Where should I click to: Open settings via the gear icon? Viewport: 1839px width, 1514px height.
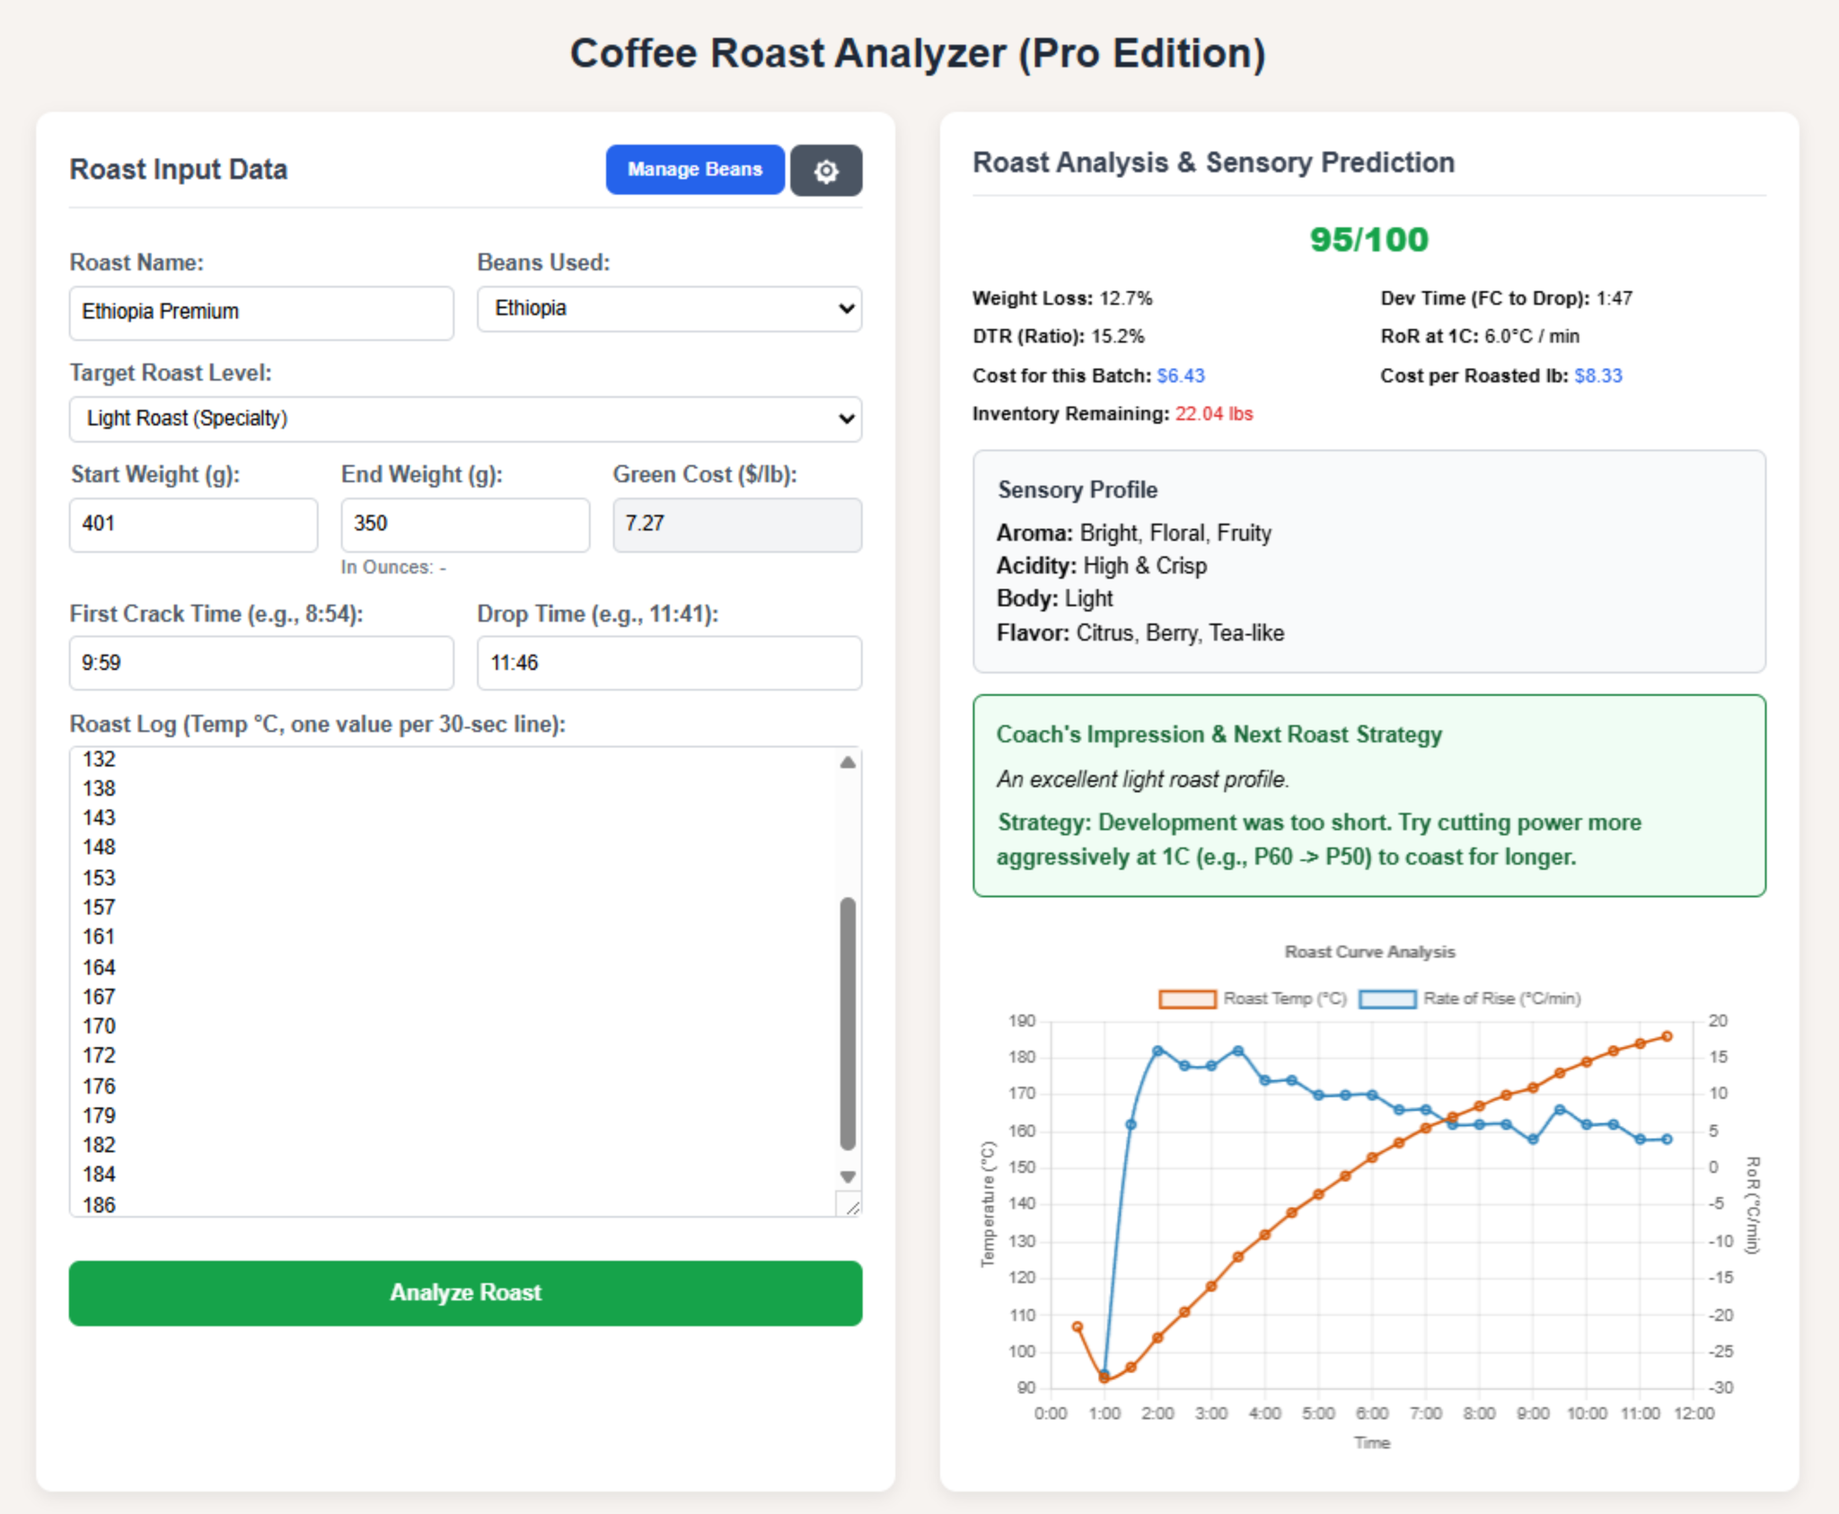[x=826, y=169]
